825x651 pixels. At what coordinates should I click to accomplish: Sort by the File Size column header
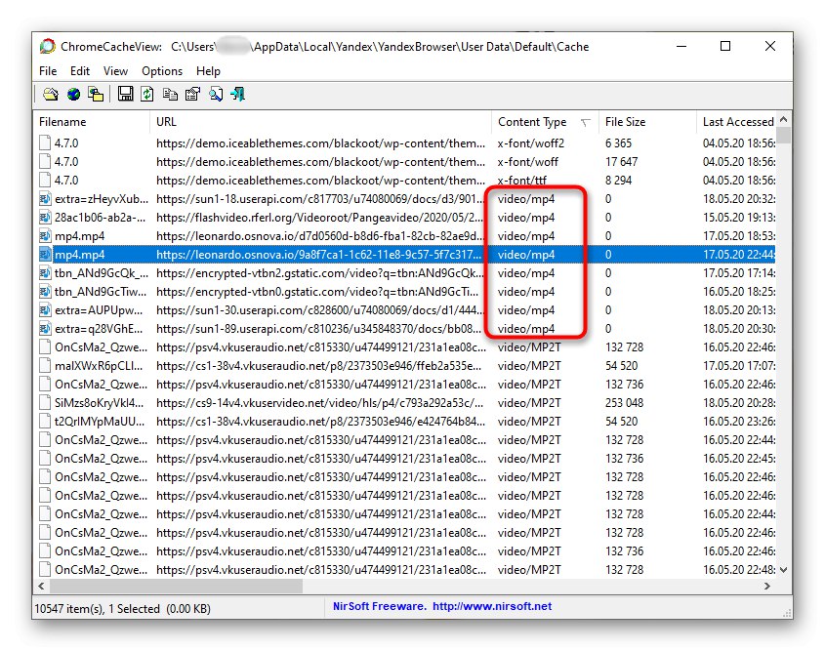[647, 122]
